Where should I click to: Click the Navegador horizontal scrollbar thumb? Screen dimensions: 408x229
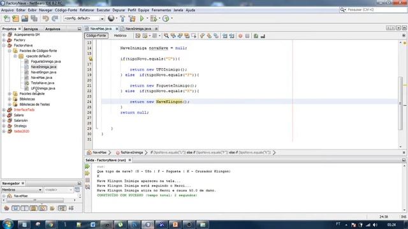[35, 200]
